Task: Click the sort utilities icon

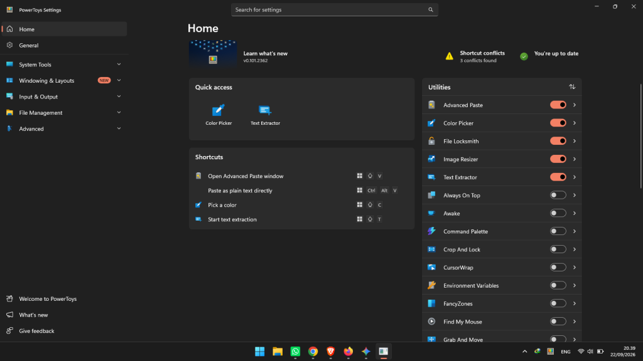Action: (572, 86)
